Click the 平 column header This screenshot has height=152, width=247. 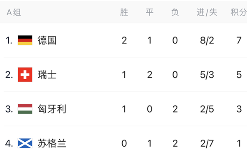pos(149,12)
